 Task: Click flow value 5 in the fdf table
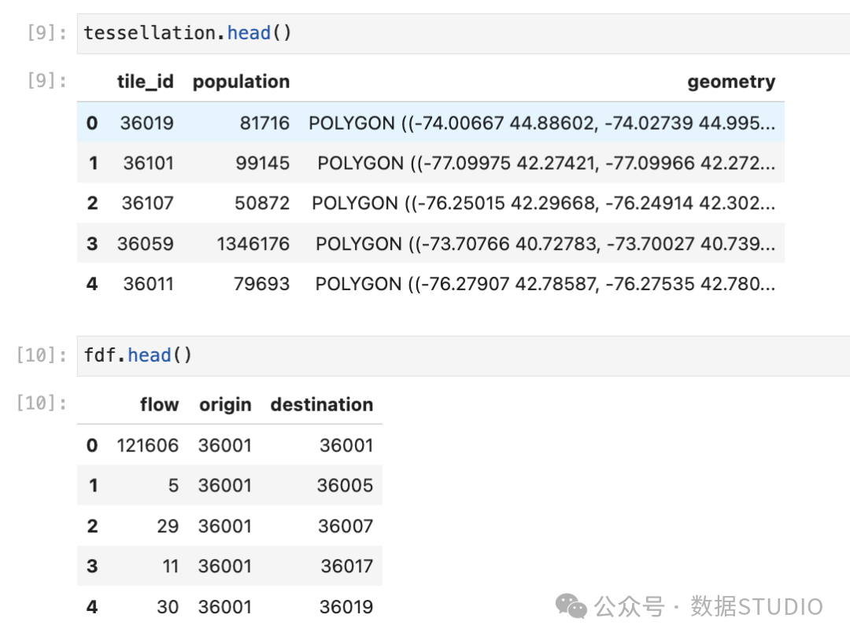[173, 485]
